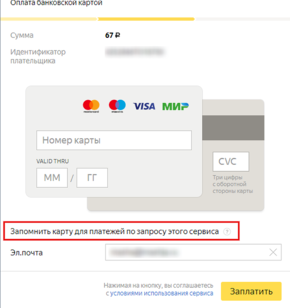Clear the email field with the X
Viewport: 290px width, 308px height.
pyautogui.click(x=273, y=252)
